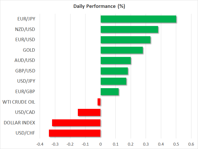The height and width of the screenshot is (149, 198).
Task: Click the 0 value on the x-axis
Action: (x=100, y=144)
